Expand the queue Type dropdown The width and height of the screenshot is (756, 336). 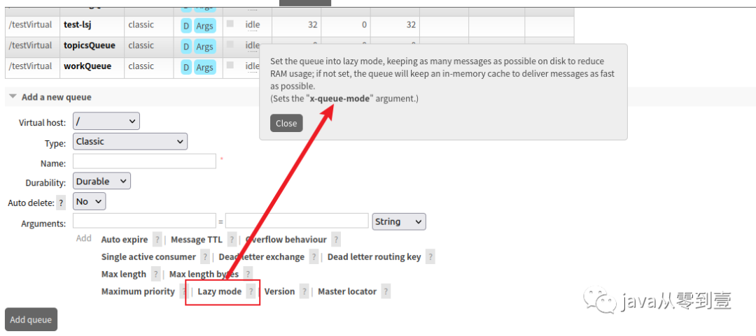pos(130,142)
